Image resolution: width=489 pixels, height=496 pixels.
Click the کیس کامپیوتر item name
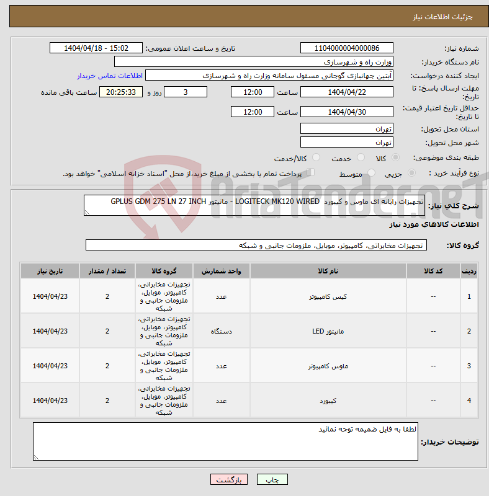328,296
